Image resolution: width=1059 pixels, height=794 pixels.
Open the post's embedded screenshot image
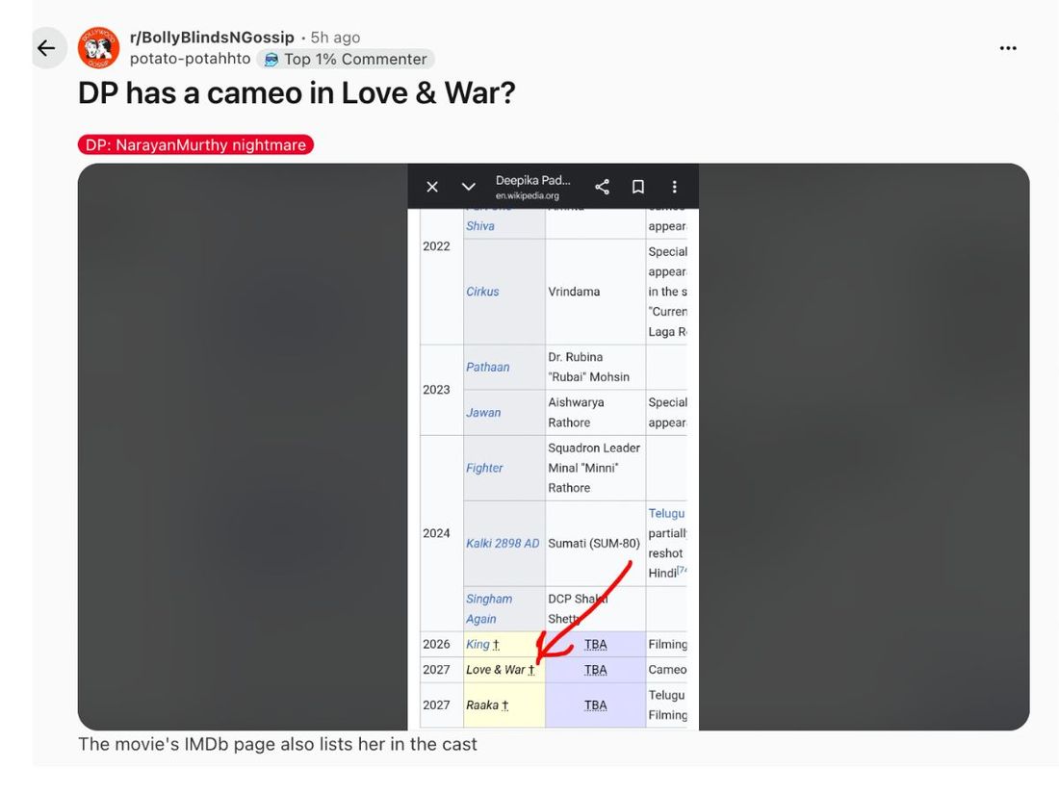[554, 447]
